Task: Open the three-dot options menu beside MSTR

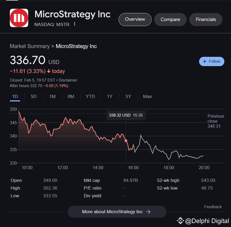Action: click(x=75, y=24)
